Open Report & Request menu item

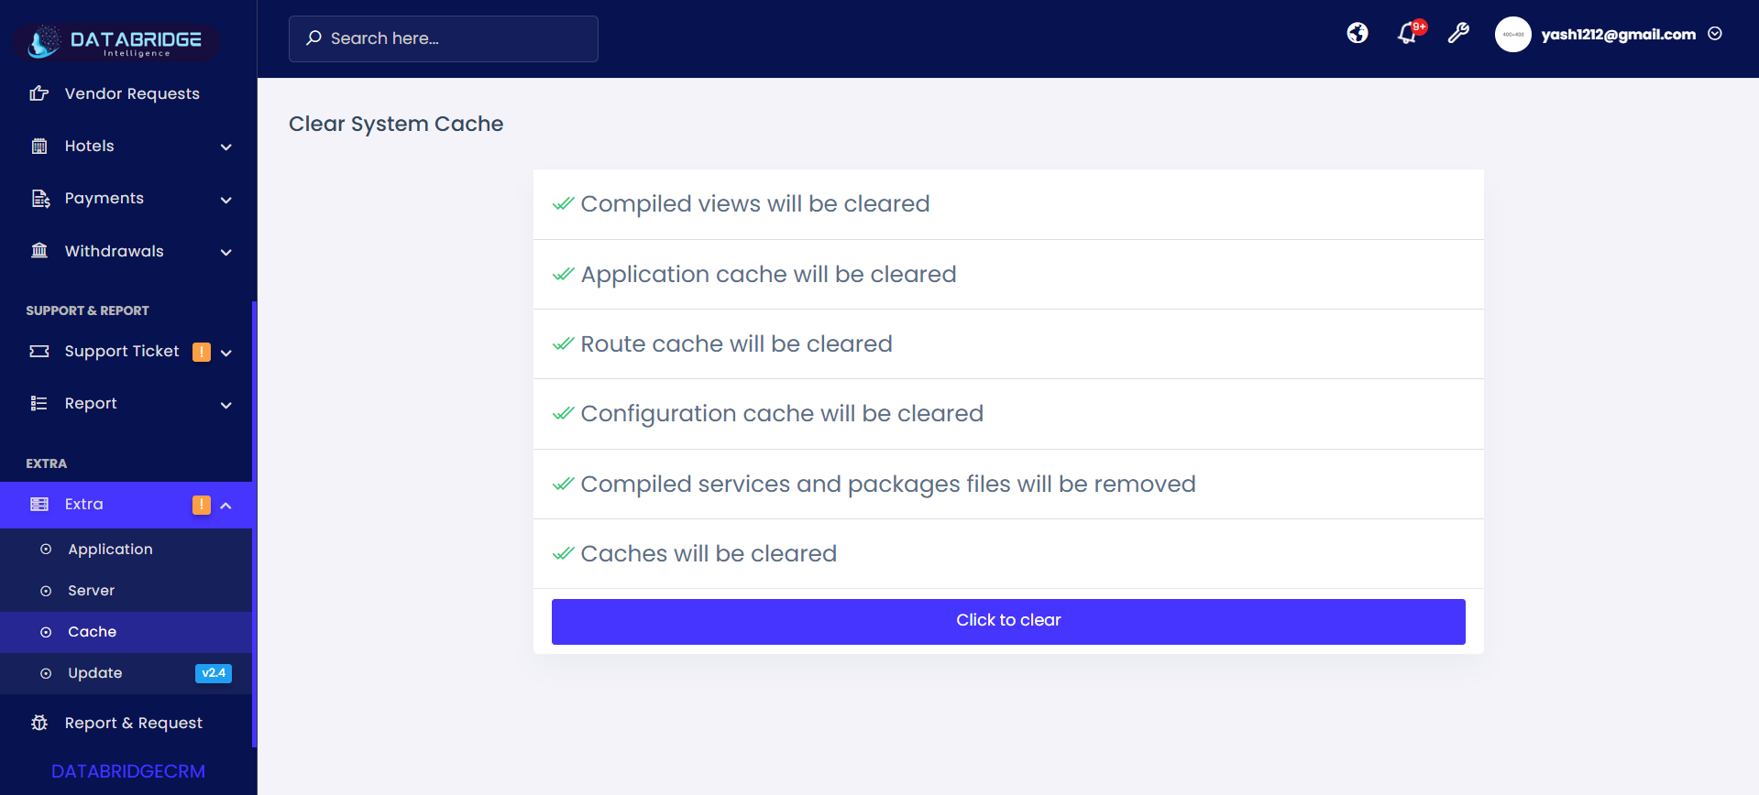pyautogui.click(x=126, y=723)
